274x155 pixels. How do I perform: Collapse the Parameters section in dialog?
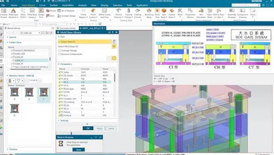59,64
